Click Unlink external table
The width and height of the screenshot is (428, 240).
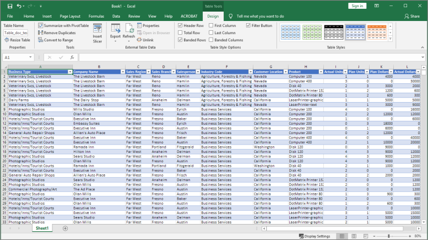[145, 40]
